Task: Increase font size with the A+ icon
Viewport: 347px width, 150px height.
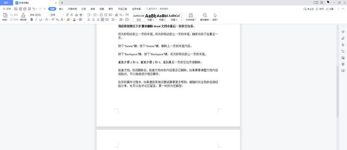Action: [x=67, y=15]
